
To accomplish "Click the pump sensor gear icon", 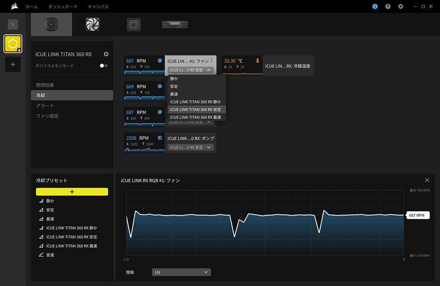I will point(160,138).
